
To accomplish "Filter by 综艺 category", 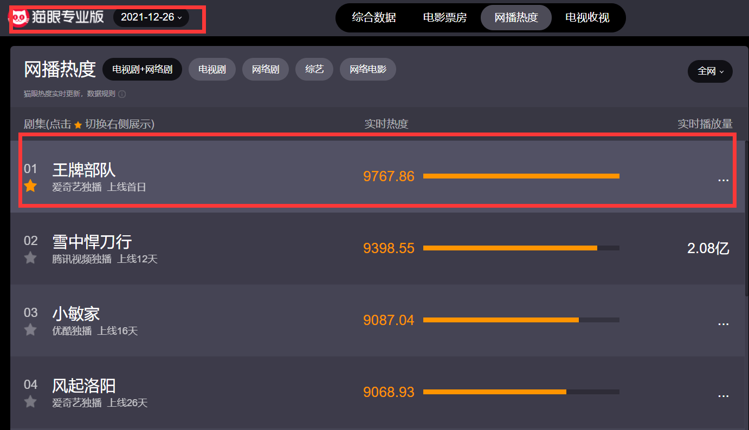I will [314, 69].
